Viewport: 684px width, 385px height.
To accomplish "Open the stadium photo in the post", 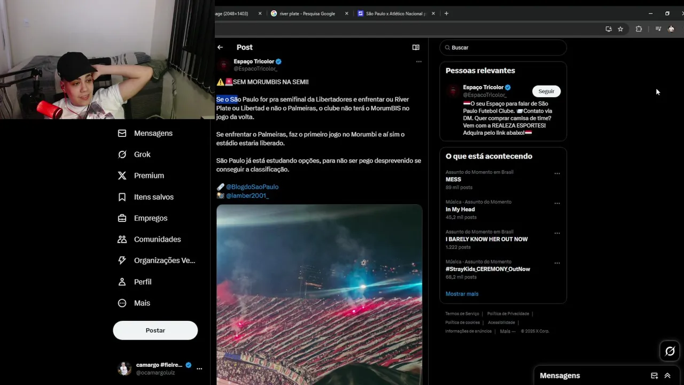I will 319,294.
